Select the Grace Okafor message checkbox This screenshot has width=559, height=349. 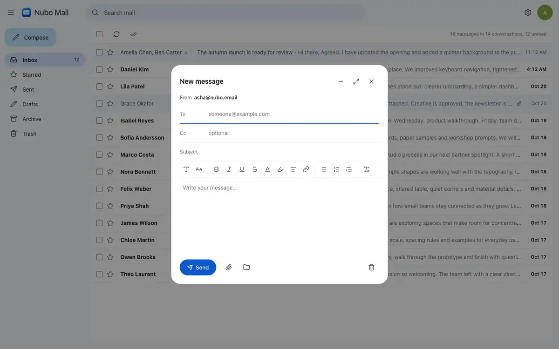pyautogui.click(x=99, y=103)
